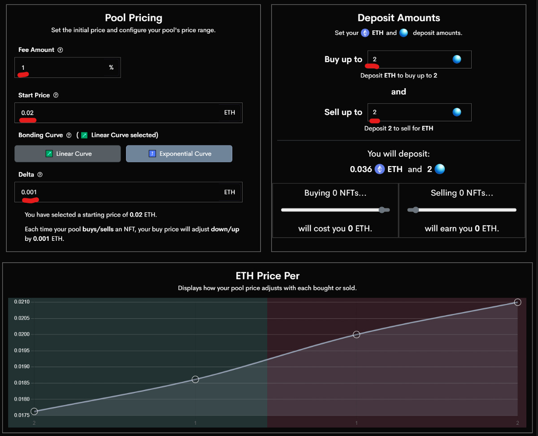Select the Linear Curve option
This screenshot has height=436, width=538.
[67, 153]
